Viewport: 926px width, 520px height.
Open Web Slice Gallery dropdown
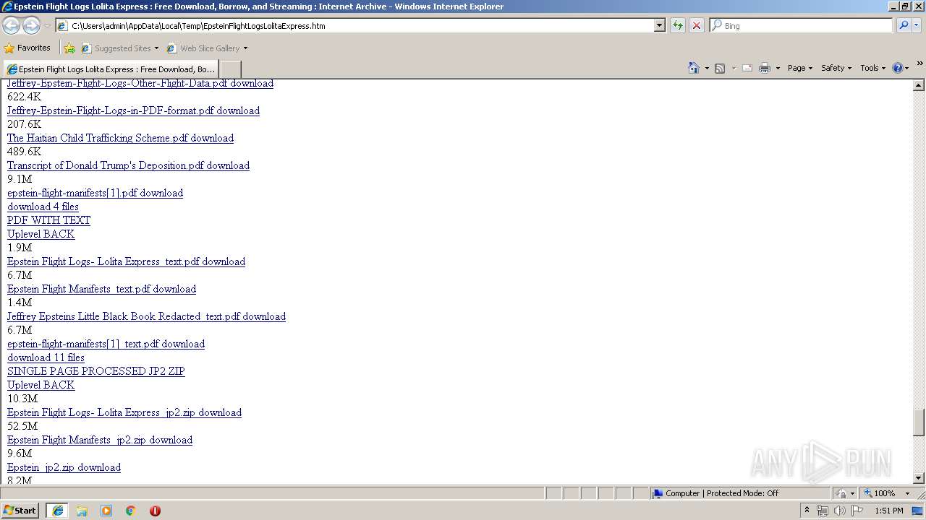208,48
